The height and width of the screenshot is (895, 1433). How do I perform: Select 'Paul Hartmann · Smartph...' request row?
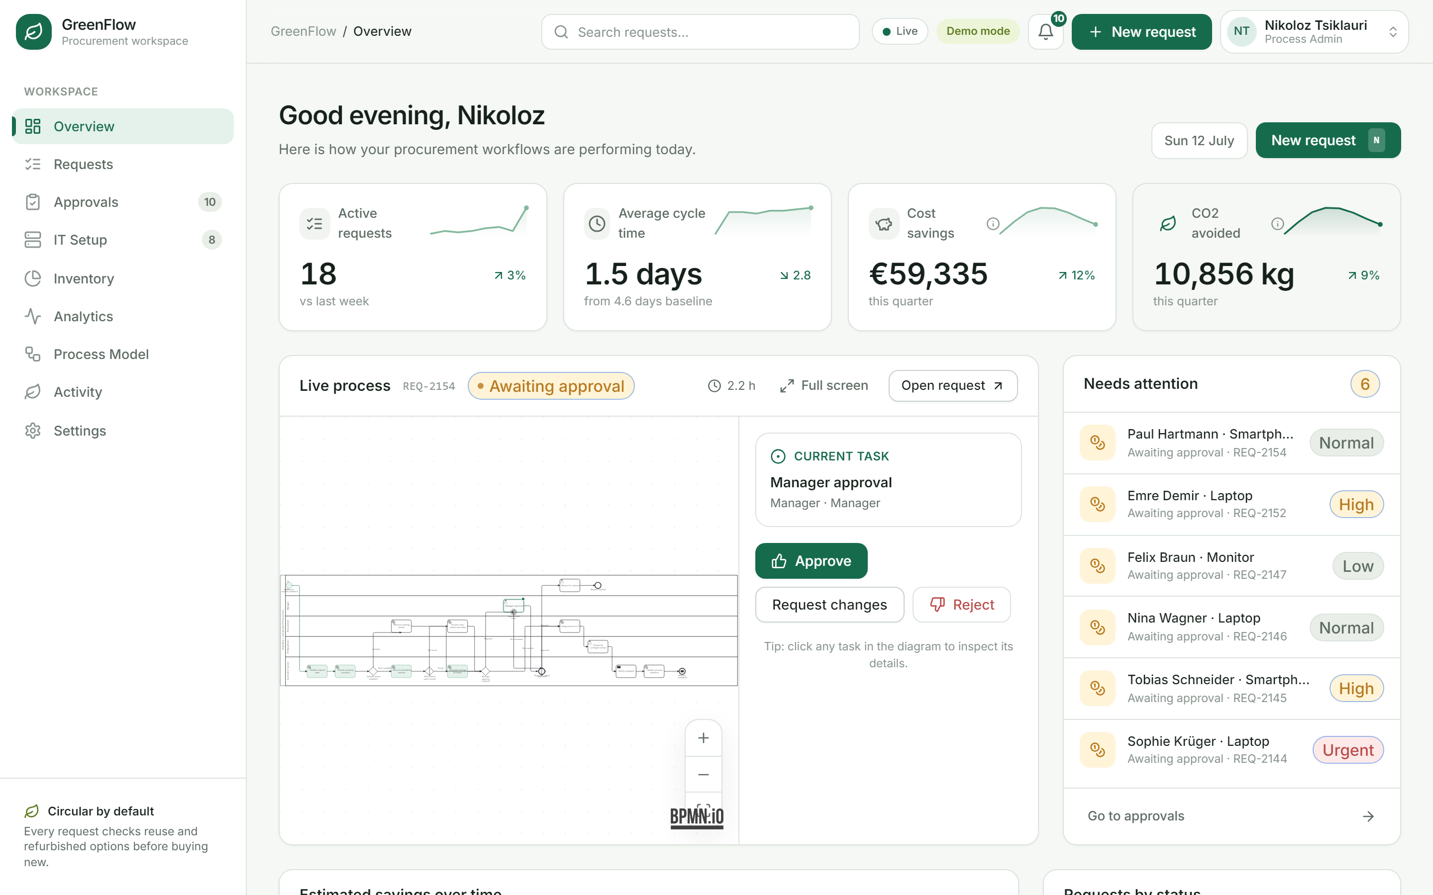pyautogui.click(x=1231, y=443)
